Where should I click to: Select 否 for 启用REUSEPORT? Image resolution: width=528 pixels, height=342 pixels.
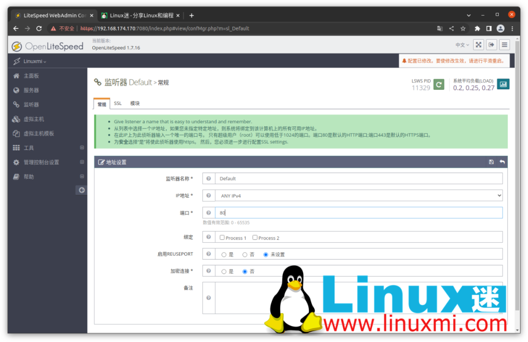coord(245,255)
